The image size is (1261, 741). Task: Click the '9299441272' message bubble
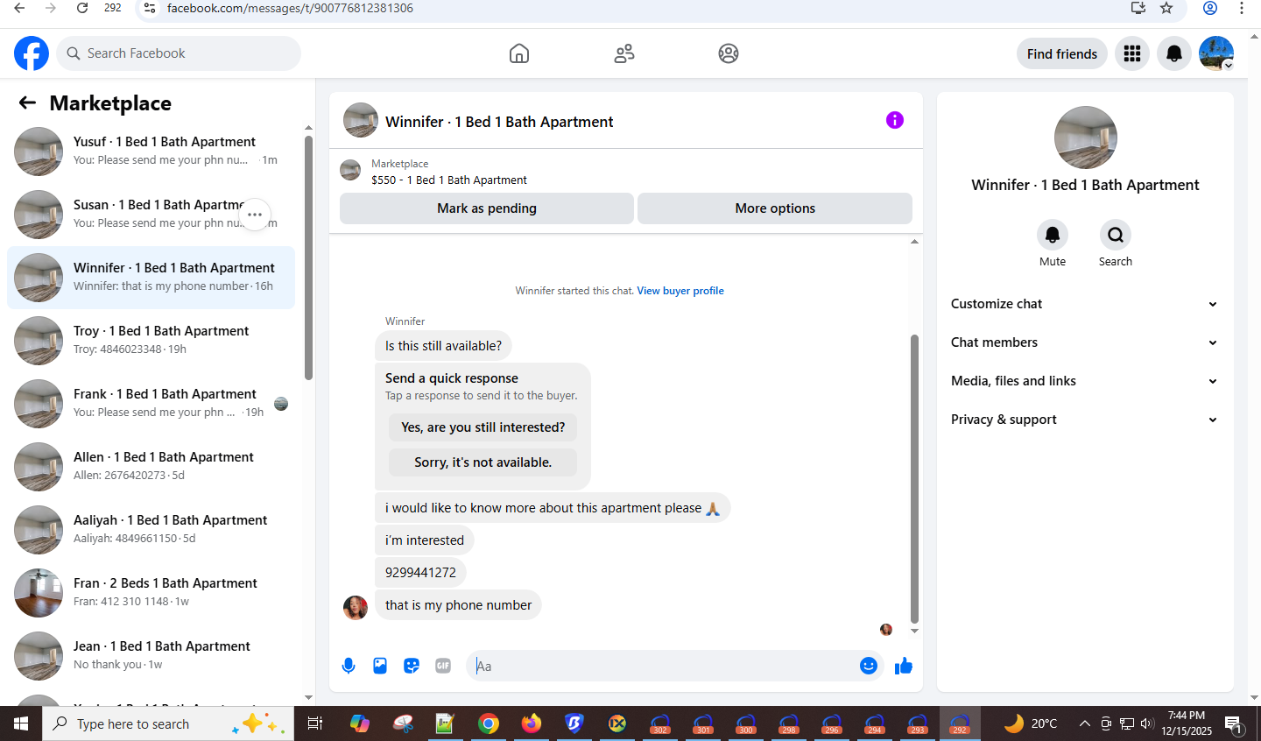(x=420, y=573)
